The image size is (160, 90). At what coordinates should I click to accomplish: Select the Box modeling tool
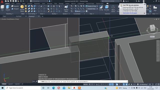click(x=2, y=8)
